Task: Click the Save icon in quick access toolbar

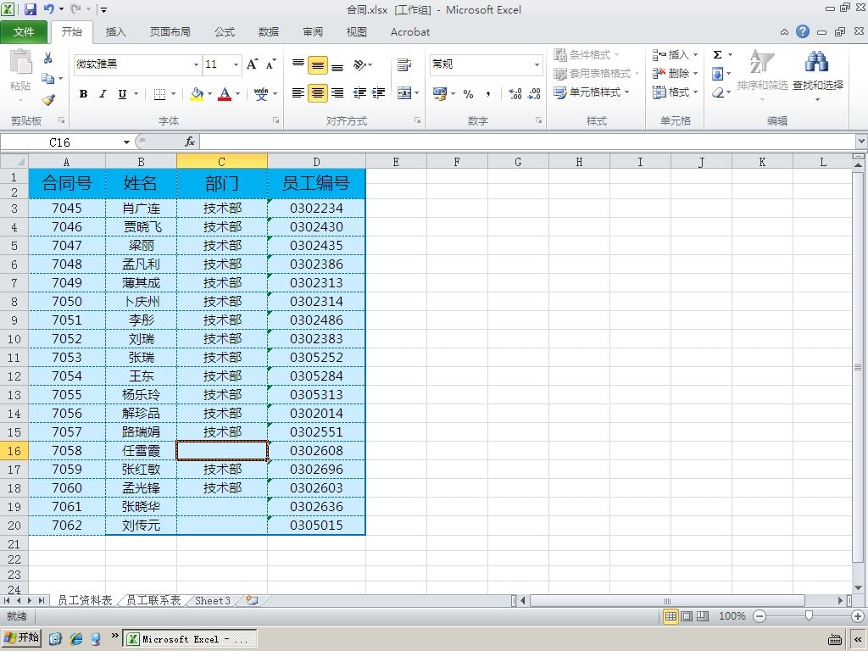Action: pyautogui.click(x=31, y=9)
